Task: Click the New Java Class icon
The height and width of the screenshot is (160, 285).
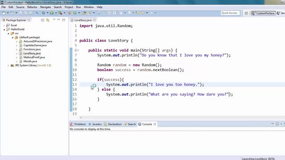Action: point(75,13)
